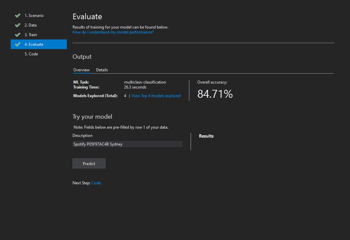
Task: Switch to the Details tab
Action: pyautogui.click(x=102, y=70)
